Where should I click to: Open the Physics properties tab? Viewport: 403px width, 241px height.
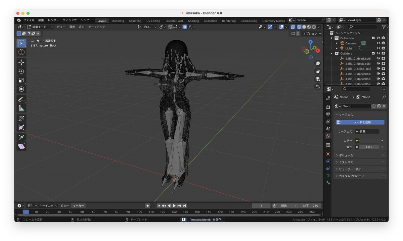(328, 161)
